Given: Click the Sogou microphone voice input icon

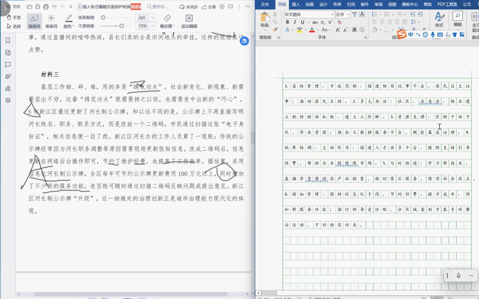Looking at the screenshot, I should [x=433, y=35].
